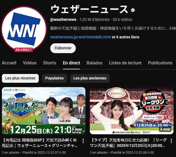Image resolution: width=176 pixels, height=157 pixels.
Task: Open the Publications tab
Action: pos(160,63)
